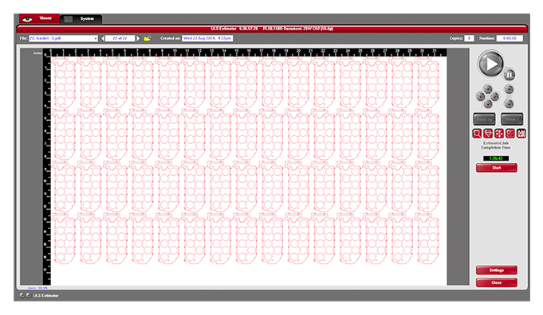Select the magnifier zoom tool icon
Image resolution: width=543 pixels, height=315 pixels.
(x=477, y=134)
